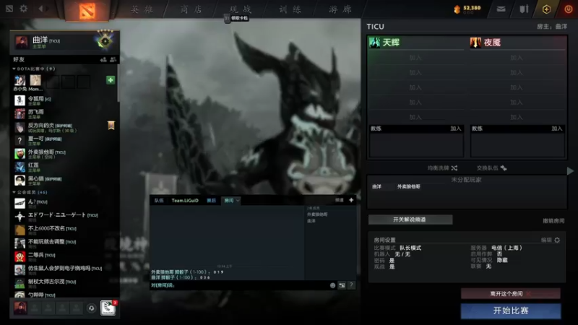Open the armory icon beside mail

pos(524,9)
